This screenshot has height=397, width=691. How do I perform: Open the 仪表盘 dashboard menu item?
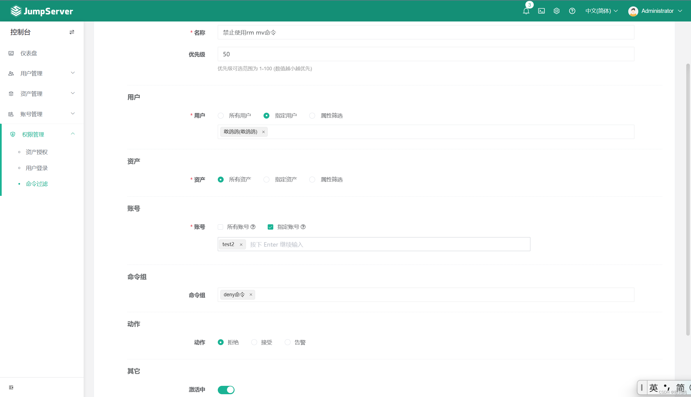click(x=29, y=53)
